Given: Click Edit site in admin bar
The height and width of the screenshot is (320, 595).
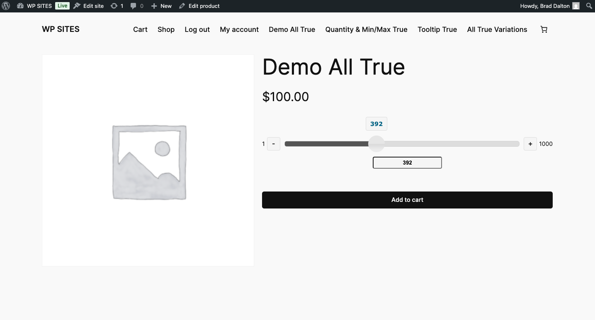Looking at the screenshot, I should coord(89,6).
